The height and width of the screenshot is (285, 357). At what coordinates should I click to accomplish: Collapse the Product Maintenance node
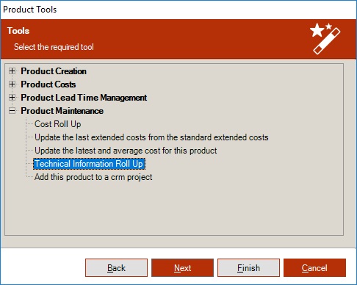(12, 111)
